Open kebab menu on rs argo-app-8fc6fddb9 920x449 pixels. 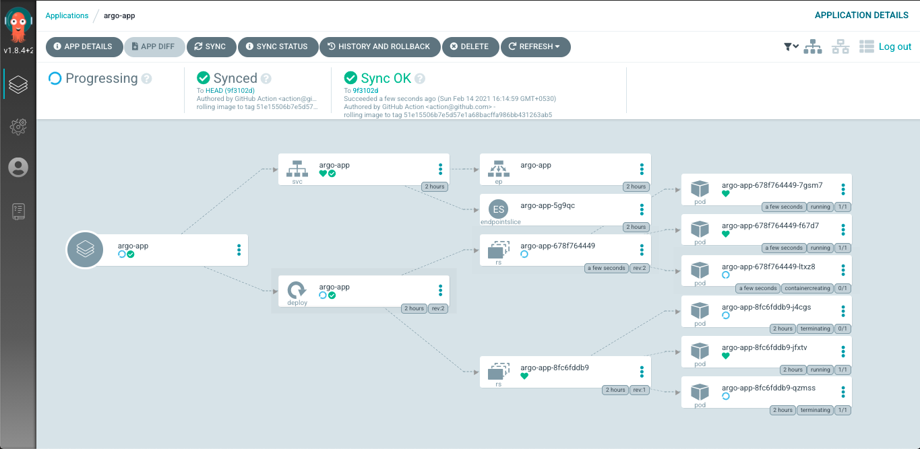coord(642,372)
